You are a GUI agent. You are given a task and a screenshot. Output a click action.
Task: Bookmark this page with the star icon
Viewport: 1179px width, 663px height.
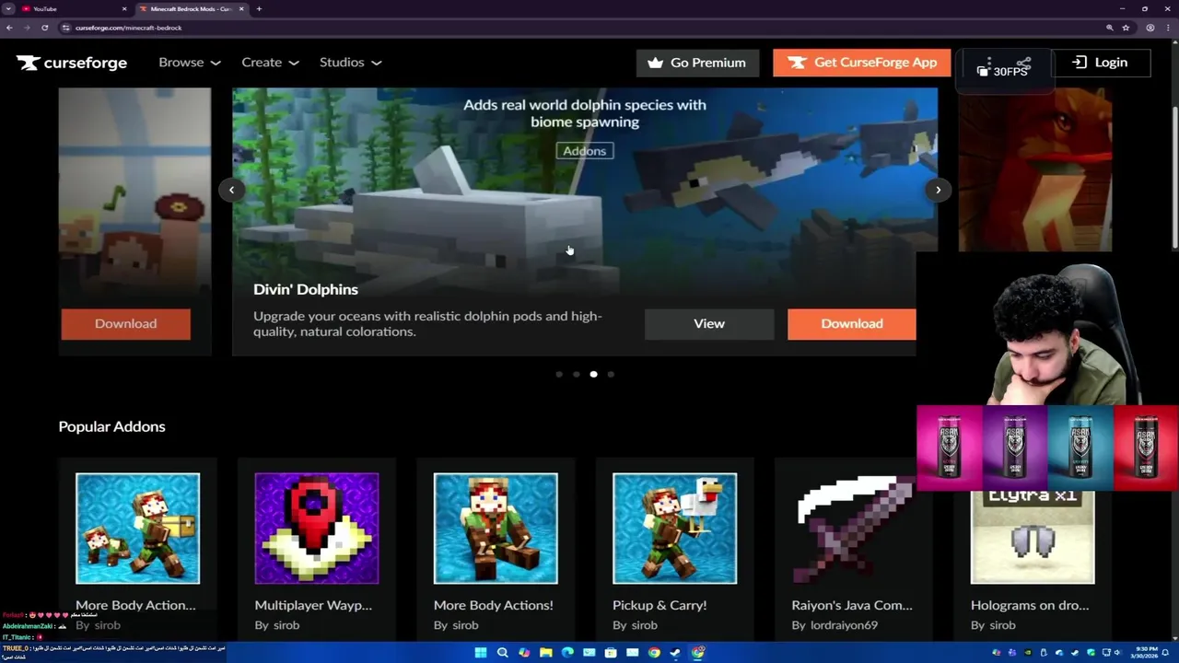tap(1126, 28)
